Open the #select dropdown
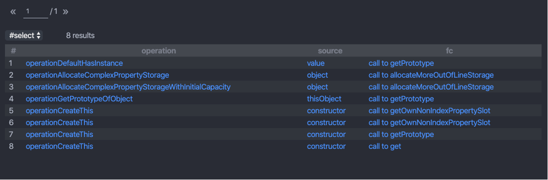The height and width of the screenshot is (180, 548). [24, 35]
